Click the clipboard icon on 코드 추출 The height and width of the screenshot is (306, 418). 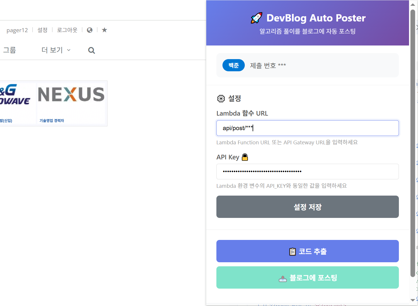pos(293,252)
